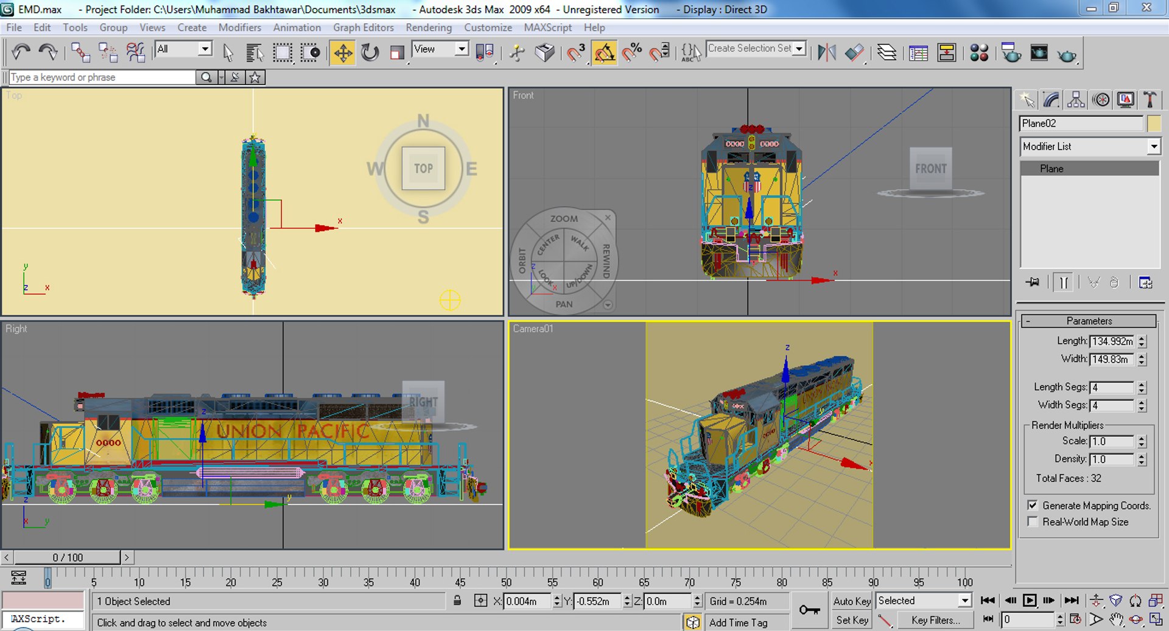The image size is (1169, 631).
Task: Open the Material Editor spheres icon
Action: pyautogui.click(x=979, y=53)
